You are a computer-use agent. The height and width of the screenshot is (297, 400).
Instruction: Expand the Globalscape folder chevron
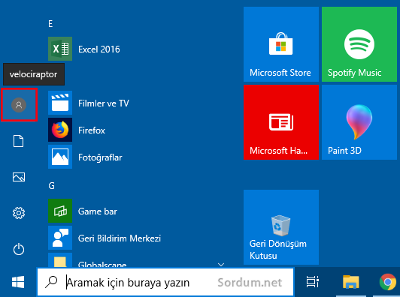coord(221,265)
